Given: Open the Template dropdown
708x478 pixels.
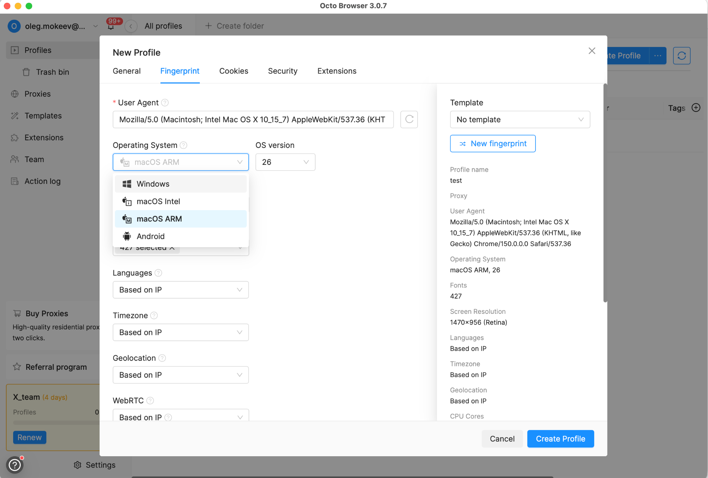Looking at the screenshot, I should point(520,120).
